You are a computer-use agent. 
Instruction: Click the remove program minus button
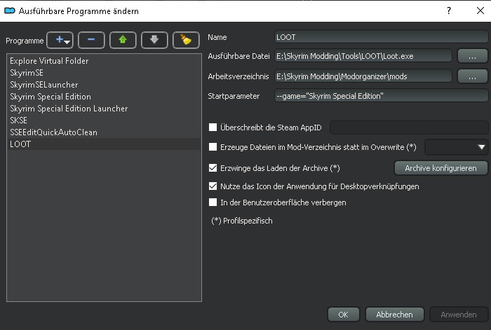coord(91,40)
